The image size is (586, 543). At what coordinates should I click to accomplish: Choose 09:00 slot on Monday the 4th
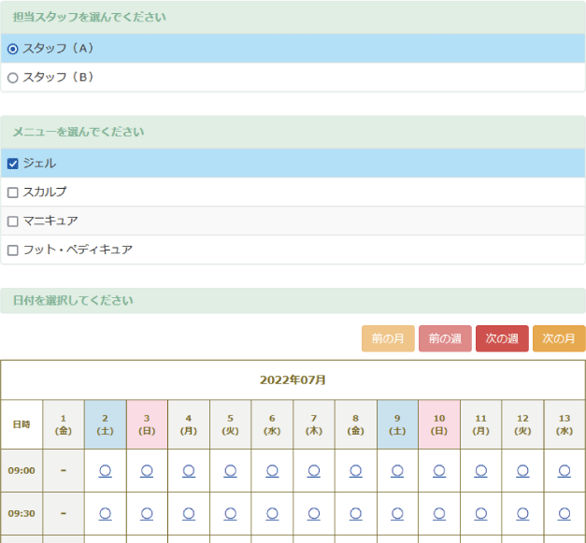[x=189, y=471]
